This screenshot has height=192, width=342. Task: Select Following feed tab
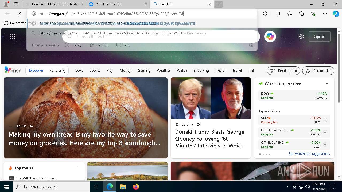[x=57, y=70]
